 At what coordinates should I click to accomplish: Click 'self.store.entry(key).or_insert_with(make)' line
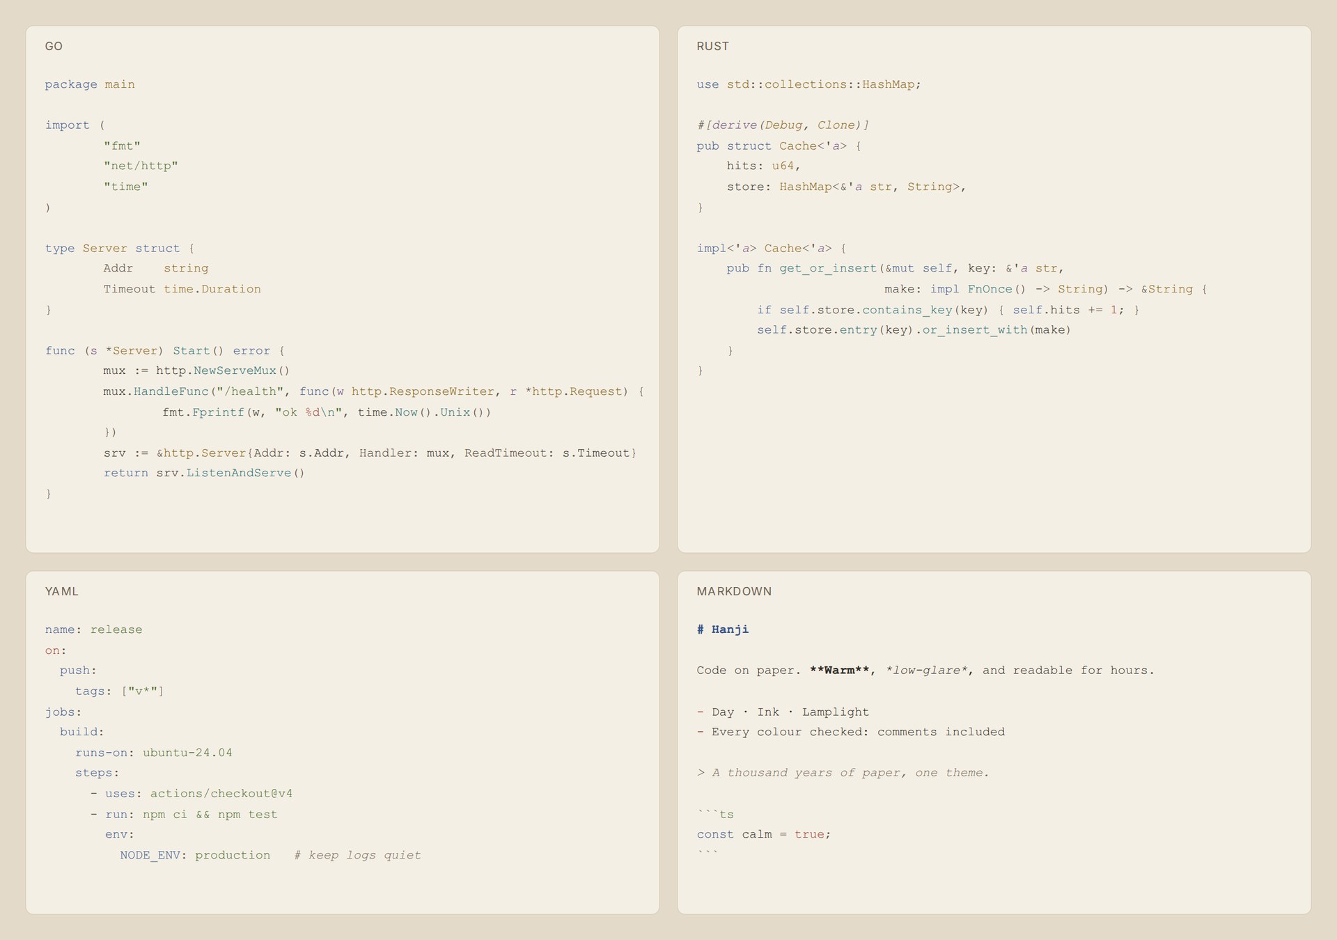914,330
